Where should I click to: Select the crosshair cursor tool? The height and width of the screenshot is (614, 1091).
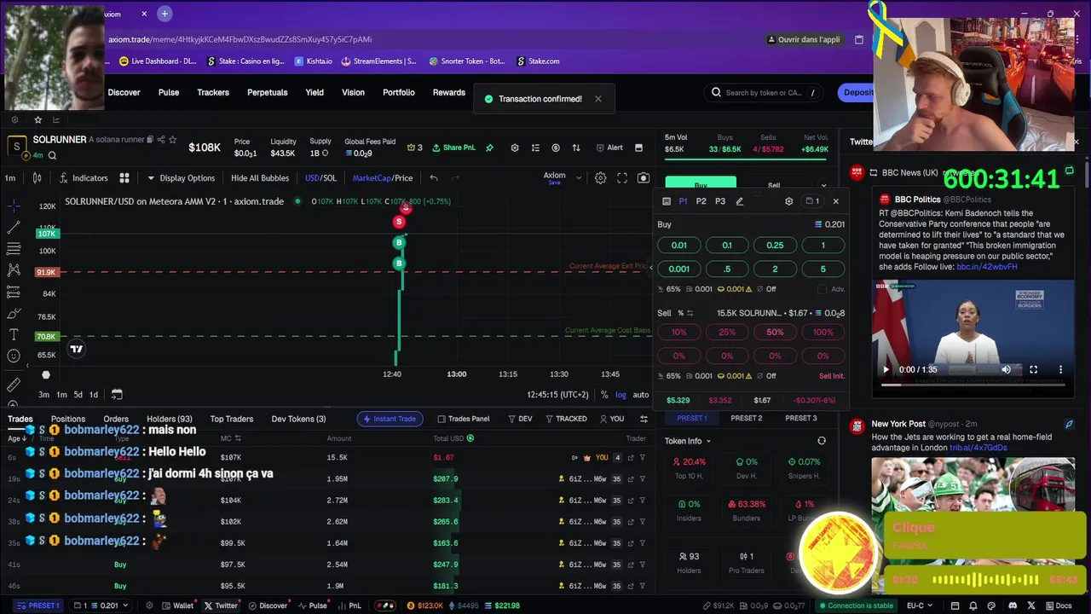click(x=14, y=206)
